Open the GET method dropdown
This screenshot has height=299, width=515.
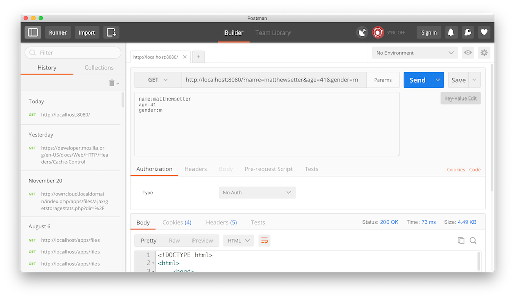[158, 80]
